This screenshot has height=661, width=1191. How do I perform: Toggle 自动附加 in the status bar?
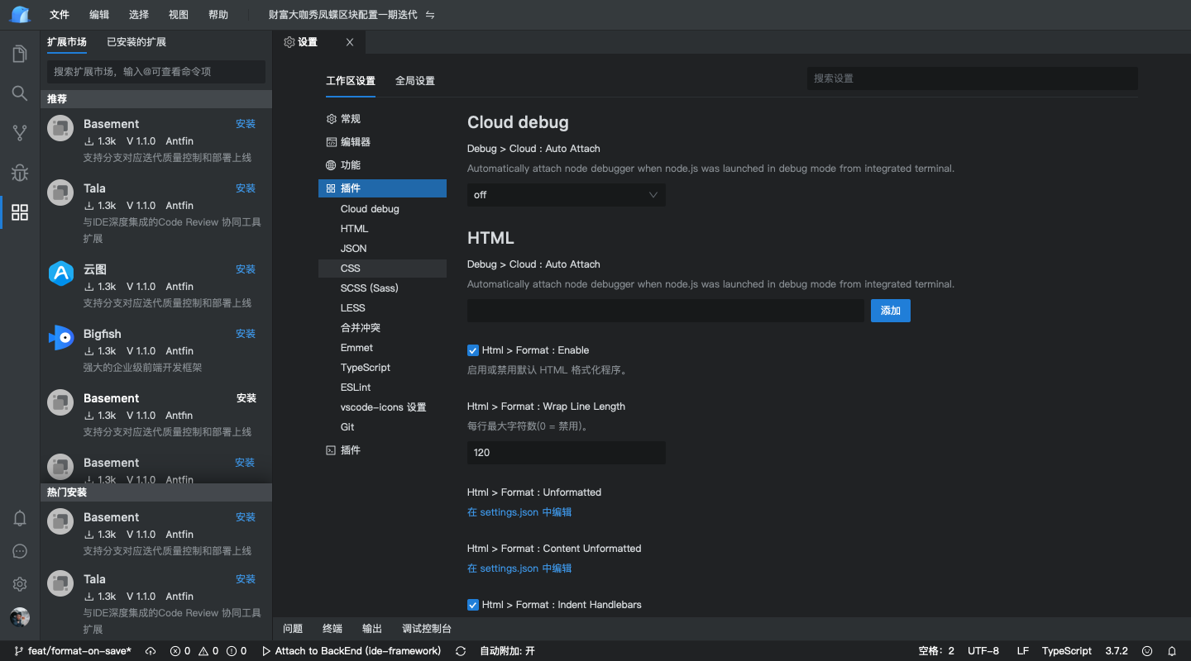[507, 651]
